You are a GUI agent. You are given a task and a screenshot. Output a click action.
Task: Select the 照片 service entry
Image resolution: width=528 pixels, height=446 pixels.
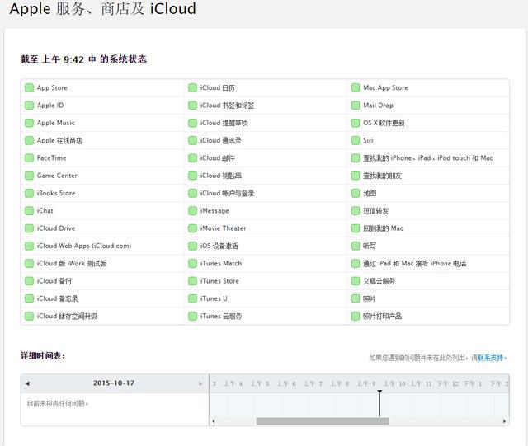(370, 298)
